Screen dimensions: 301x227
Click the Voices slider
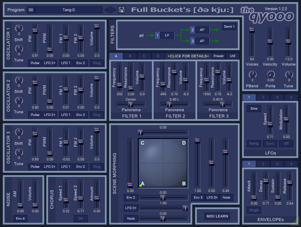click(x=252, y=42)
